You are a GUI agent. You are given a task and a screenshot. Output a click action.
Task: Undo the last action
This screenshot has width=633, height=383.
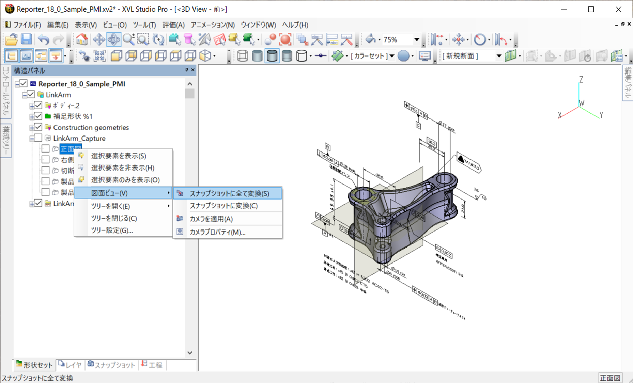(x=43, y=39)
